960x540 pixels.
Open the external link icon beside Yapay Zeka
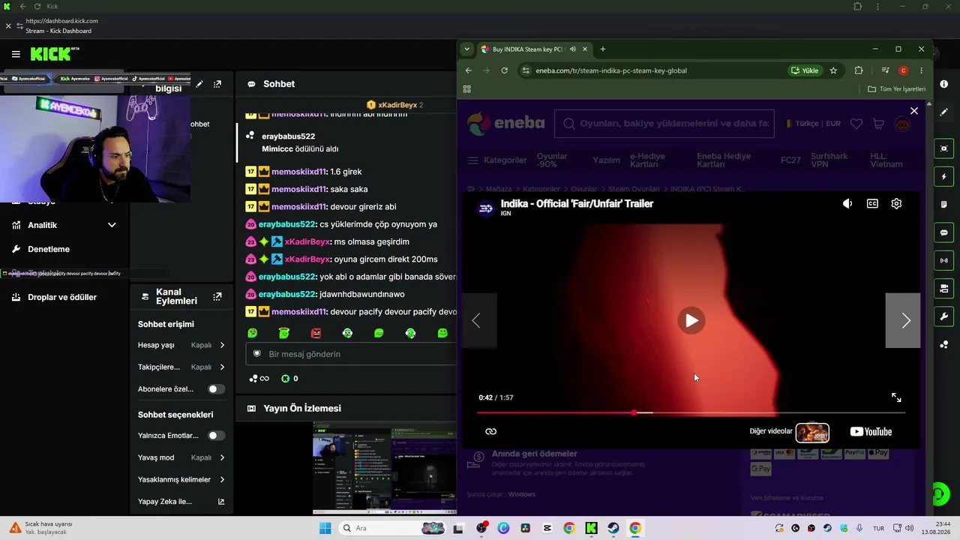pos(221,502)
